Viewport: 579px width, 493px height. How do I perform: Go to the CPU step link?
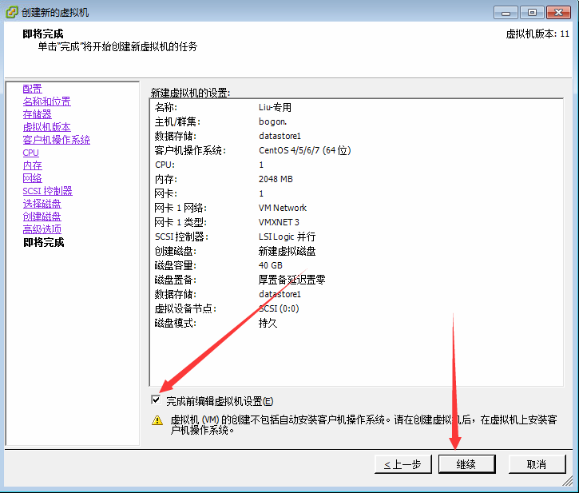[30, 153]
